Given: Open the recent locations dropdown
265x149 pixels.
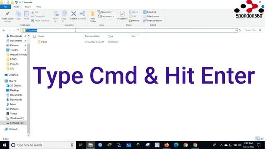Looking at the screenshot, I should click(14, 30).
